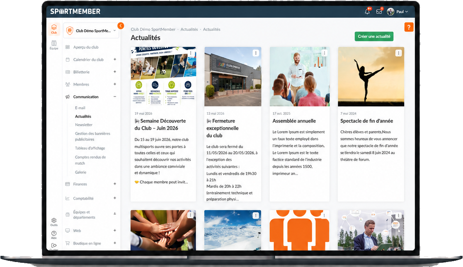Open the E-mail submenu item

(80, 108)
